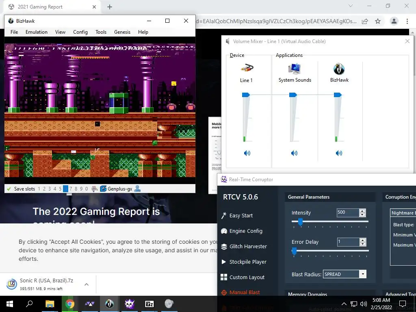Open Chrome's three-dot menu
Viewport: 416px width, 312px height.
(x=407, y=21)
